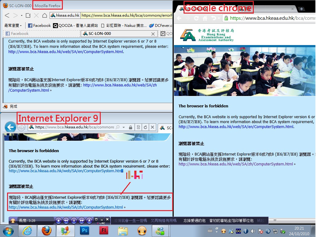This screenshot has width=316, height=237.
Task: Focus the Firefox address bar URL
Action: tap(127, 15)
